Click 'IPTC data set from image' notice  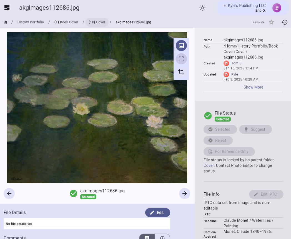237,205
